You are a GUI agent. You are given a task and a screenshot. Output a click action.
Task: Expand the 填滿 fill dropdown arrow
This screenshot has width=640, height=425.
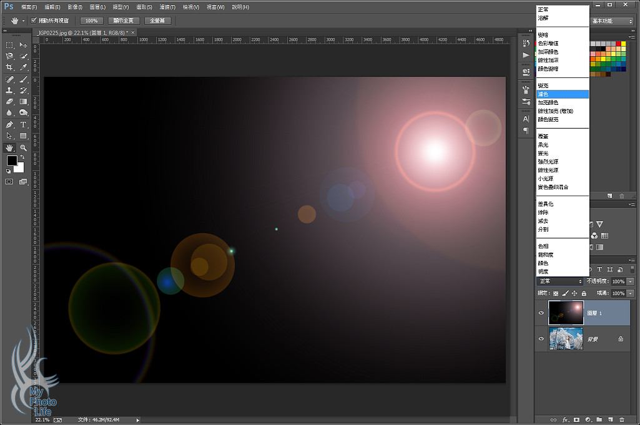(x=630, y=293)
